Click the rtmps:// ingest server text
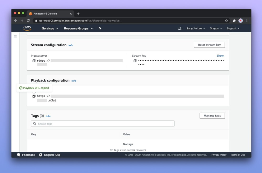The width and height of the screenshot is (262, 173). tap(44, 61)
